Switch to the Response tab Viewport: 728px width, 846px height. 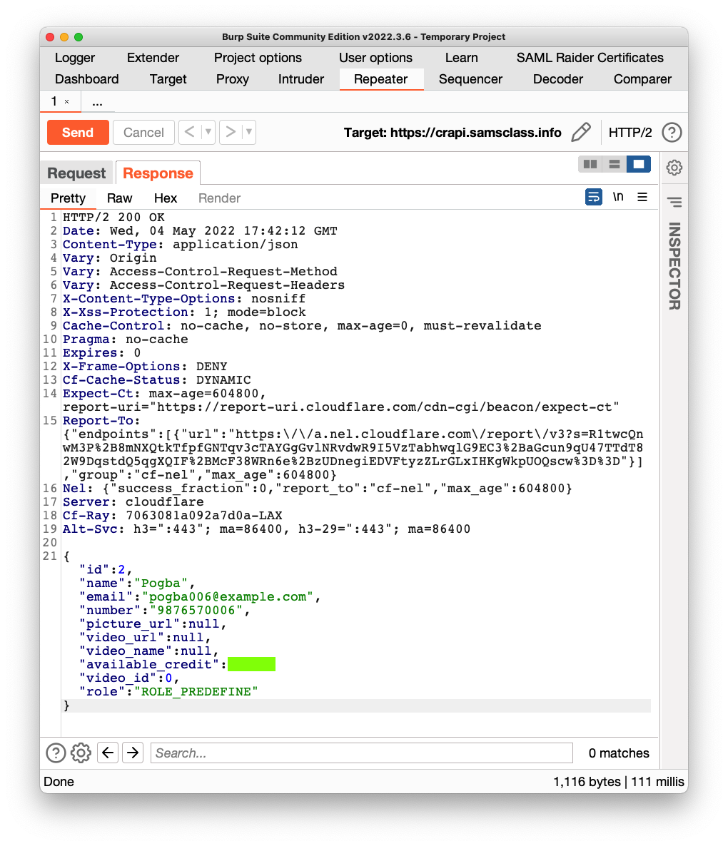(158, 173)
